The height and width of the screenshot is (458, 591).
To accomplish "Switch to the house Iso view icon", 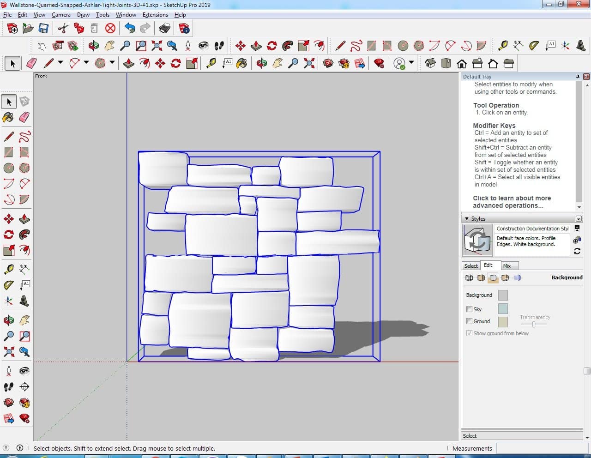I will [430, 63].
